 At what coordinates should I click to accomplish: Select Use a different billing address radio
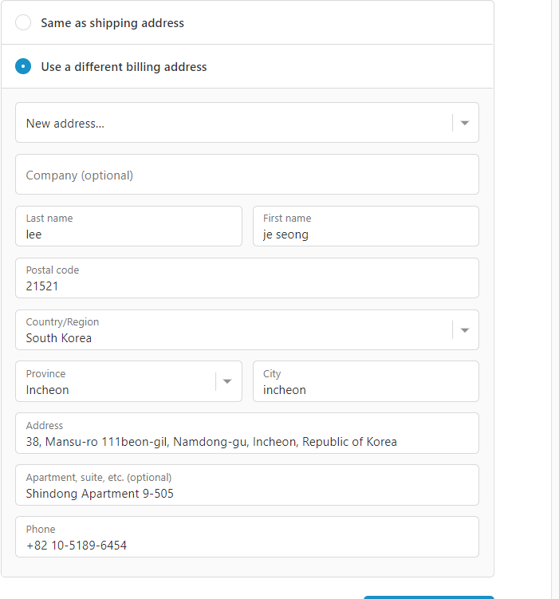click(23, 66)
